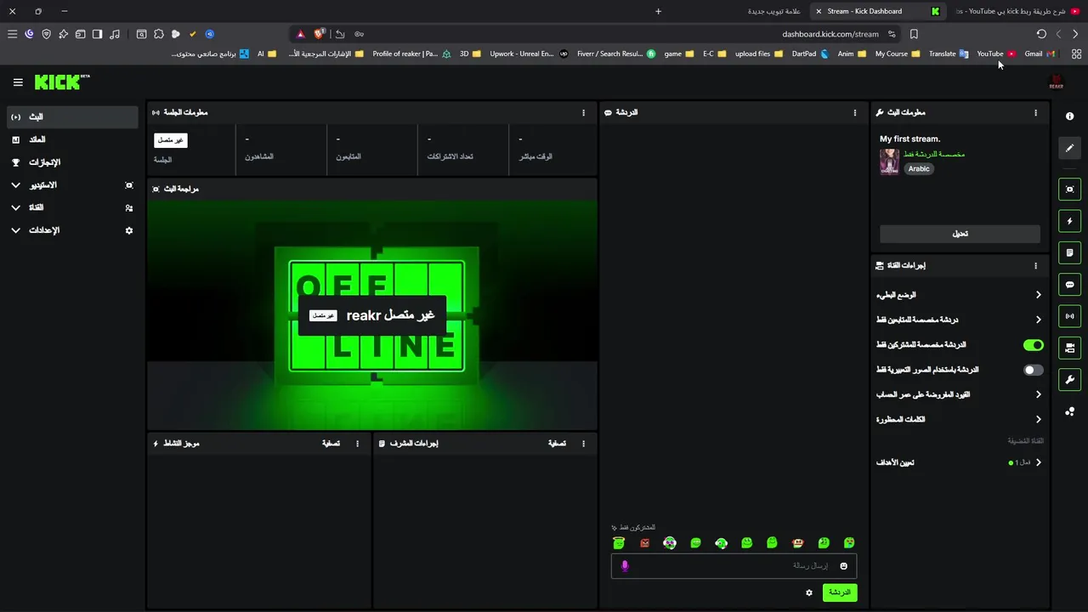Switch to the YouTube browser tab

[x=1016, y=11]
